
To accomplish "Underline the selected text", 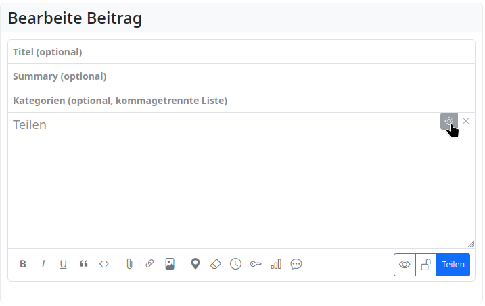I will tap(64, 264).
